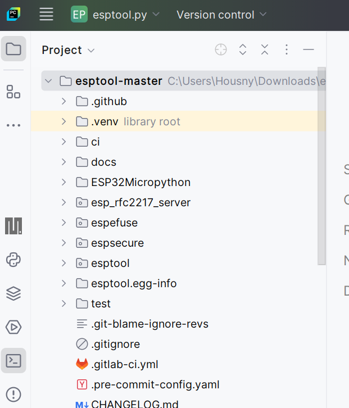Expand the esptool.egg-info folder

point(64,283)
